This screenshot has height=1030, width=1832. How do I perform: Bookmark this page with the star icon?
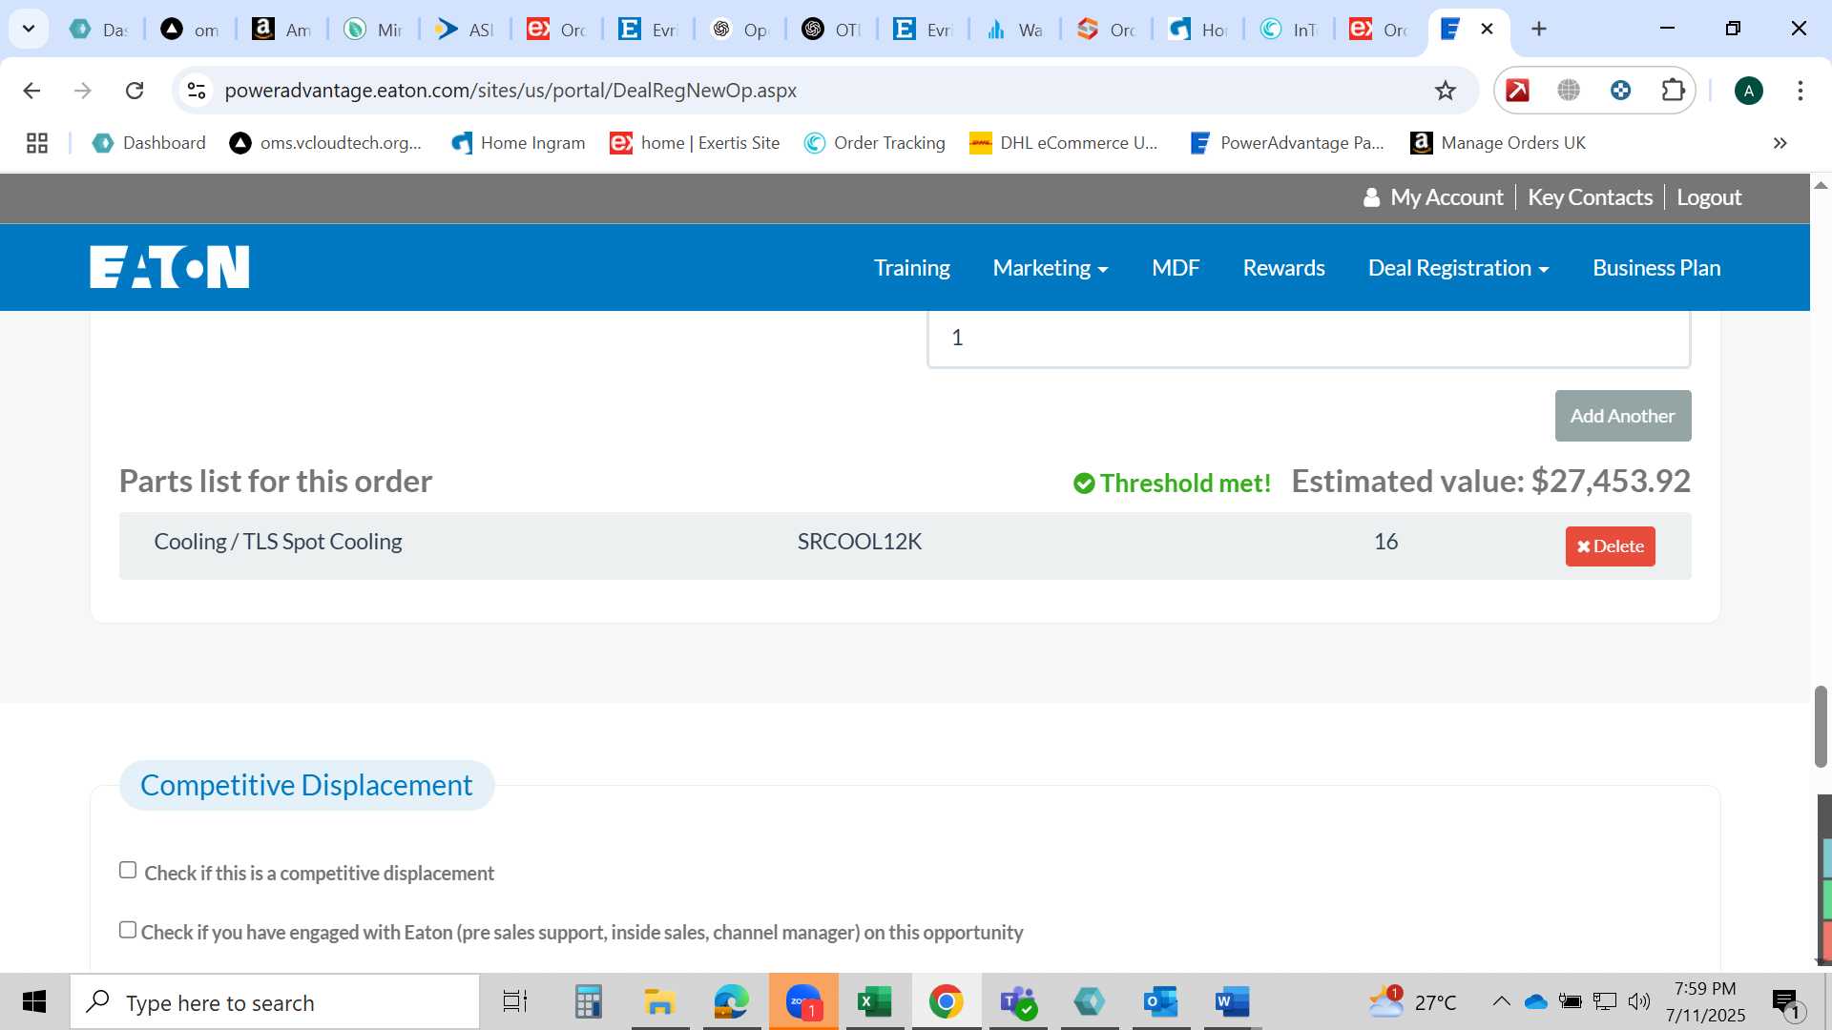1446,91
